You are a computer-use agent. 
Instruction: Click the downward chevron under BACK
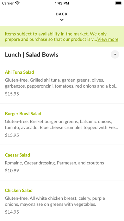pos(62,20)
